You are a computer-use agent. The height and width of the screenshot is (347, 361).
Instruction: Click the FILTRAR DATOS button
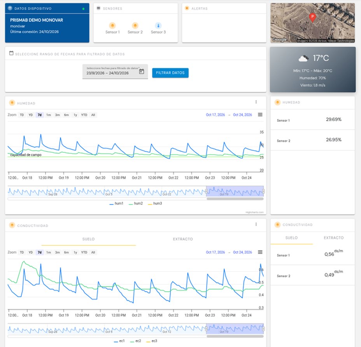pyautogui.click(x=170, y=73)
